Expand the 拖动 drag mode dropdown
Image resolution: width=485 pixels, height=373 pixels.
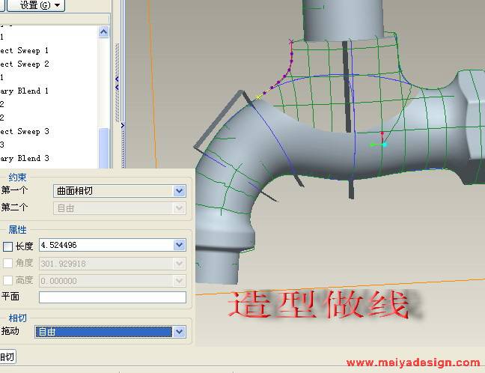click(179, 331)
